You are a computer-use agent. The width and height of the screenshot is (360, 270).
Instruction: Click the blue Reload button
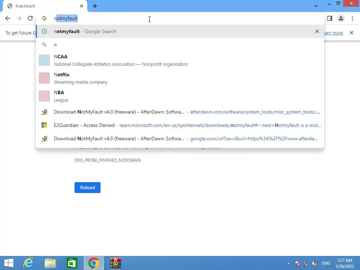(x=88, y=188)
